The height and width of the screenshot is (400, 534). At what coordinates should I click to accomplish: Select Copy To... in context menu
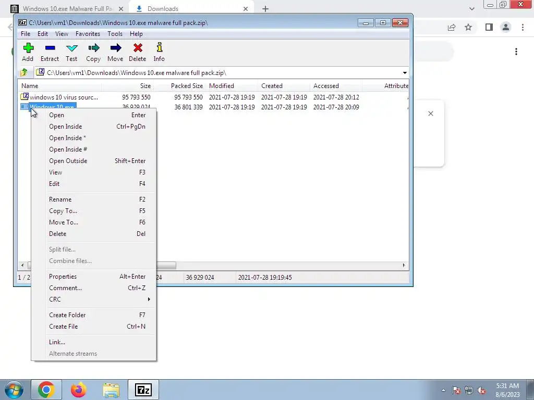coord(94,211)
